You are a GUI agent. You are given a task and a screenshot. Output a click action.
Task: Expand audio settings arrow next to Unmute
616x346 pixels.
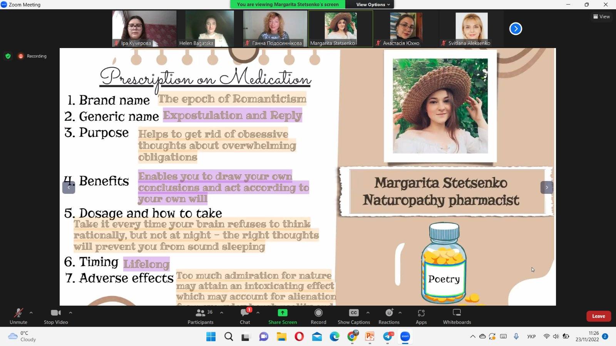coord(31,313)
